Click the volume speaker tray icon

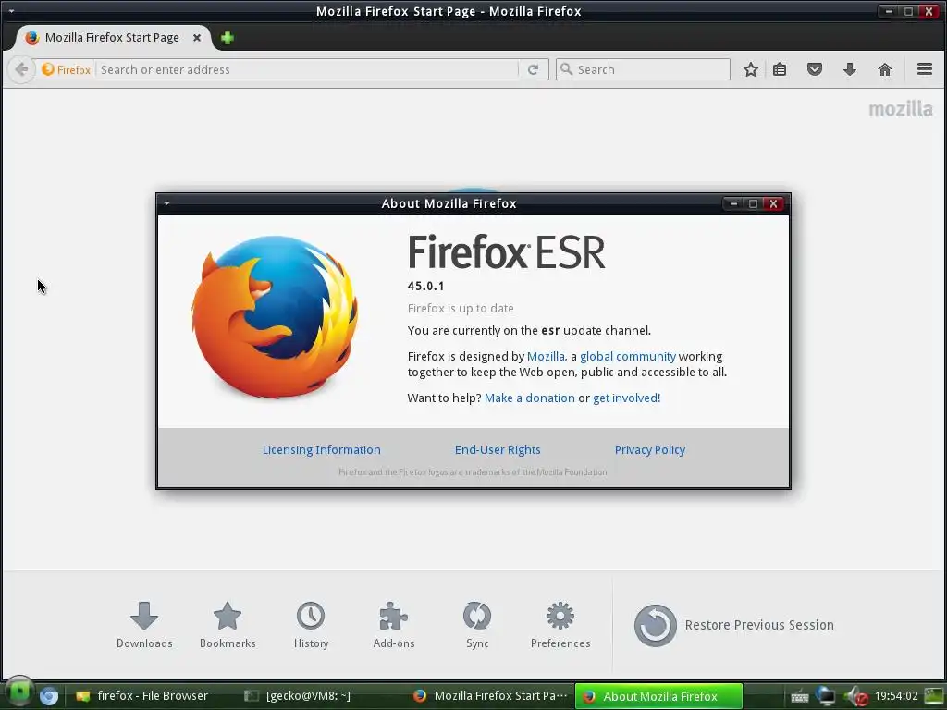pos(856,696)
